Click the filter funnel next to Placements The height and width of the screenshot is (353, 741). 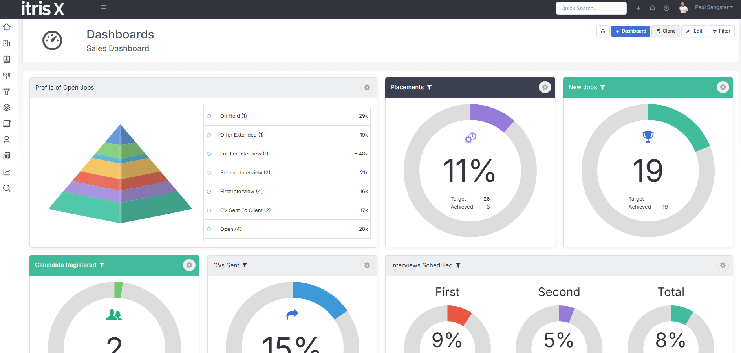(429, 87)
